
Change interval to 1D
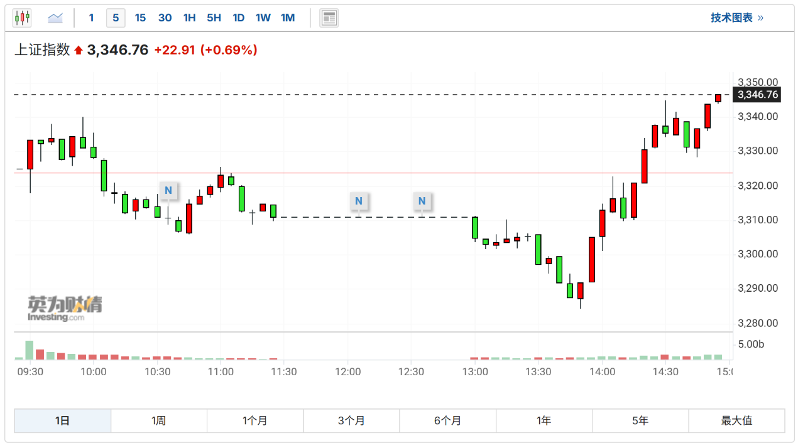238,18
